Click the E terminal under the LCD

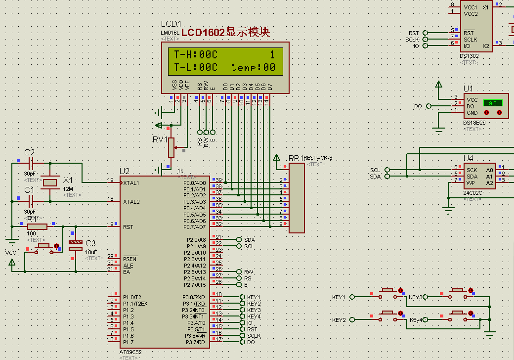(x=213, y=132)
